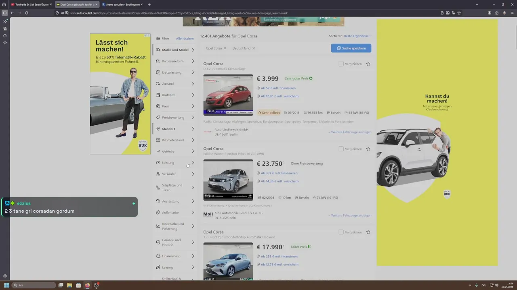Open the Firefox account icon

click(490, 13)
